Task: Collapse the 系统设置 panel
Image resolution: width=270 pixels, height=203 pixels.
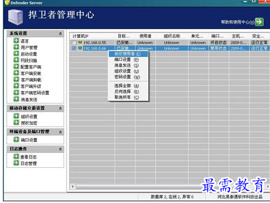Action: pyautogui.click(x=60, y=34)
